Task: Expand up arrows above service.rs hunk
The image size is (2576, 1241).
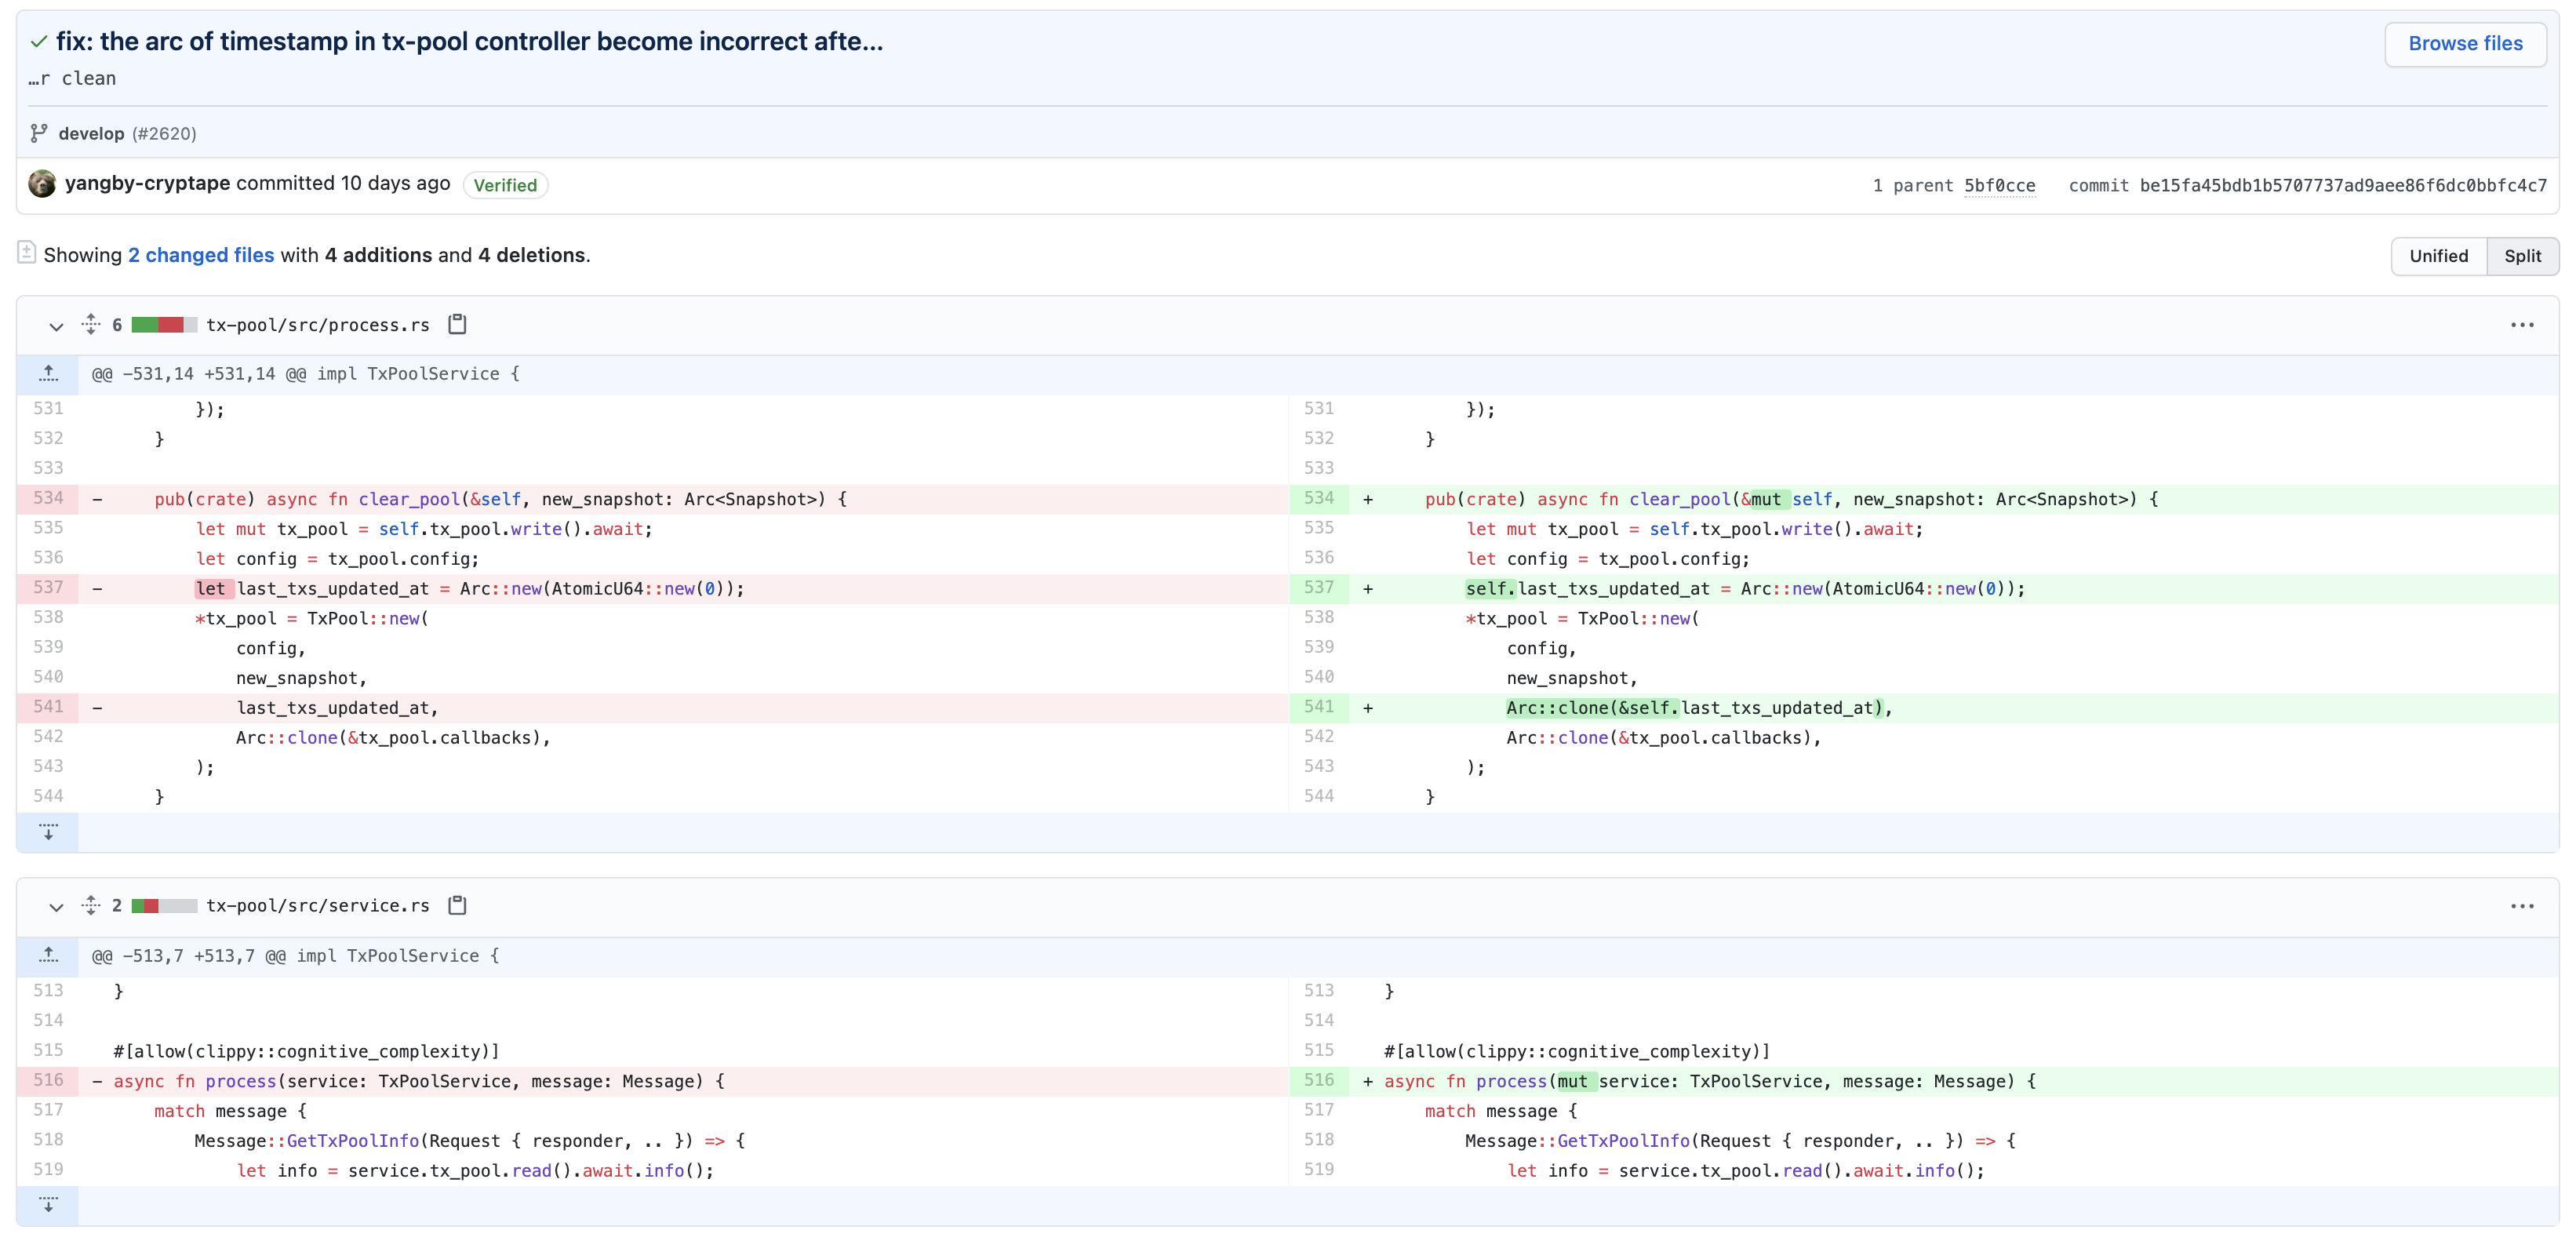Action: 48,956
